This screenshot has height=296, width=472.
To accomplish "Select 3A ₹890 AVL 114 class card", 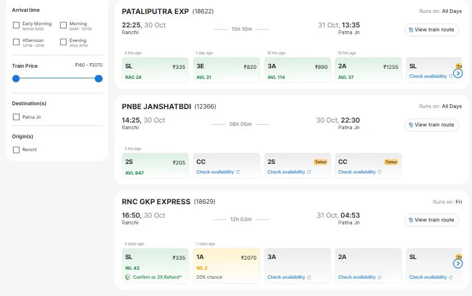I will tap(298, 70).
